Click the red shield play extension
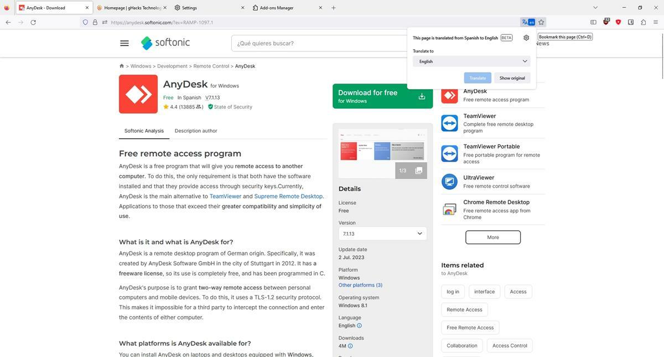 coord(618,22)
